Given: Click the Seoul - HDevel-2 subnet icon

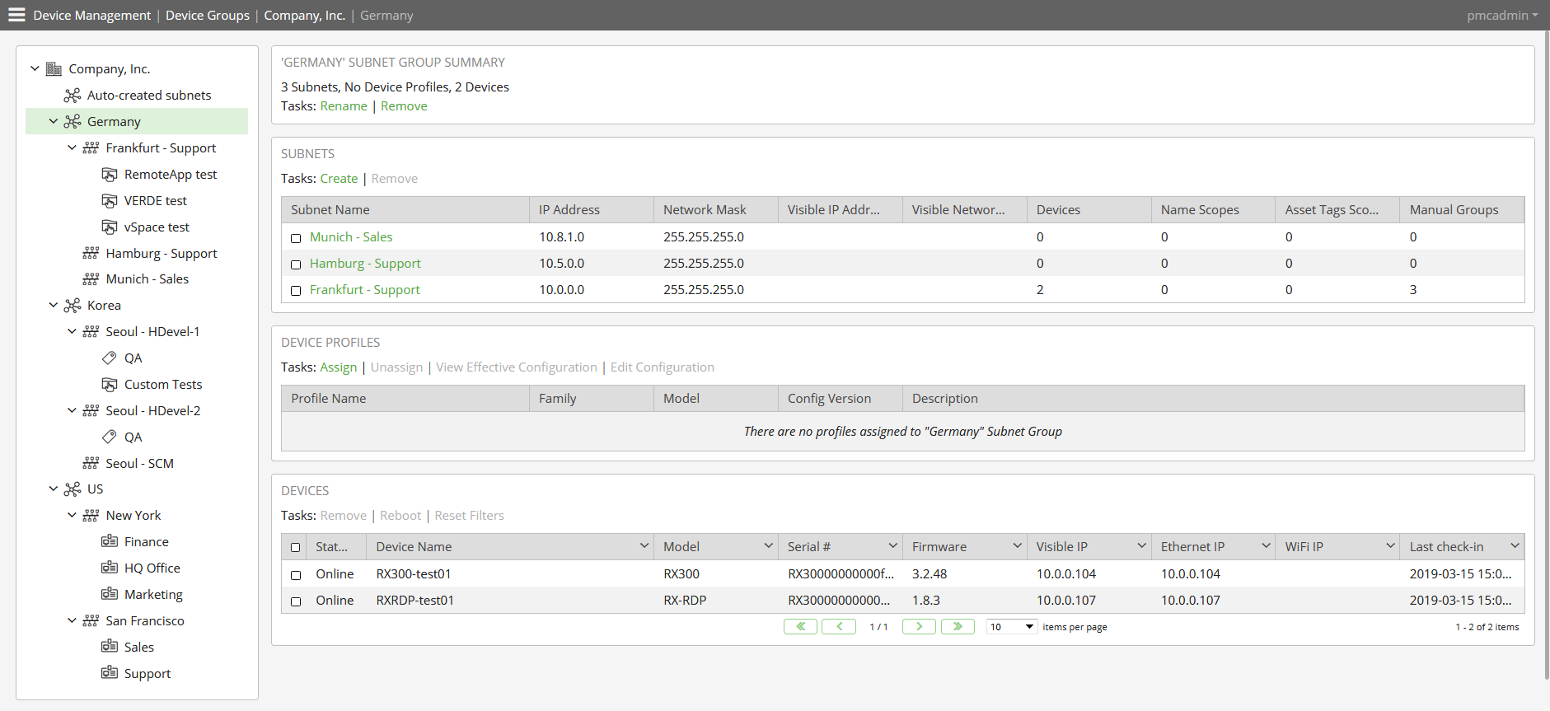Looking at the screenshot, I should pyautogui.click(x=91, y=411).
